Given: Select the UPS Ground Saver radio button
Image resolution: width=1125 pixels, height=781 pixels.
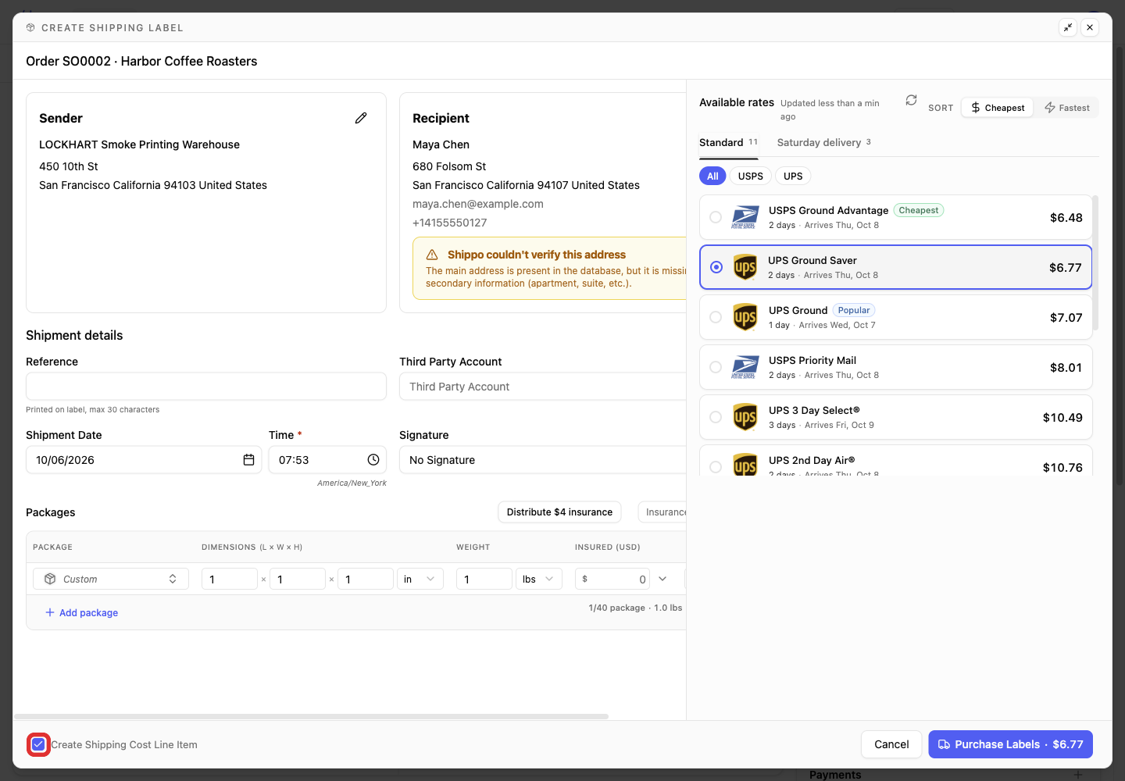Looking at the screenshot, I should click(x=716, y=267).
